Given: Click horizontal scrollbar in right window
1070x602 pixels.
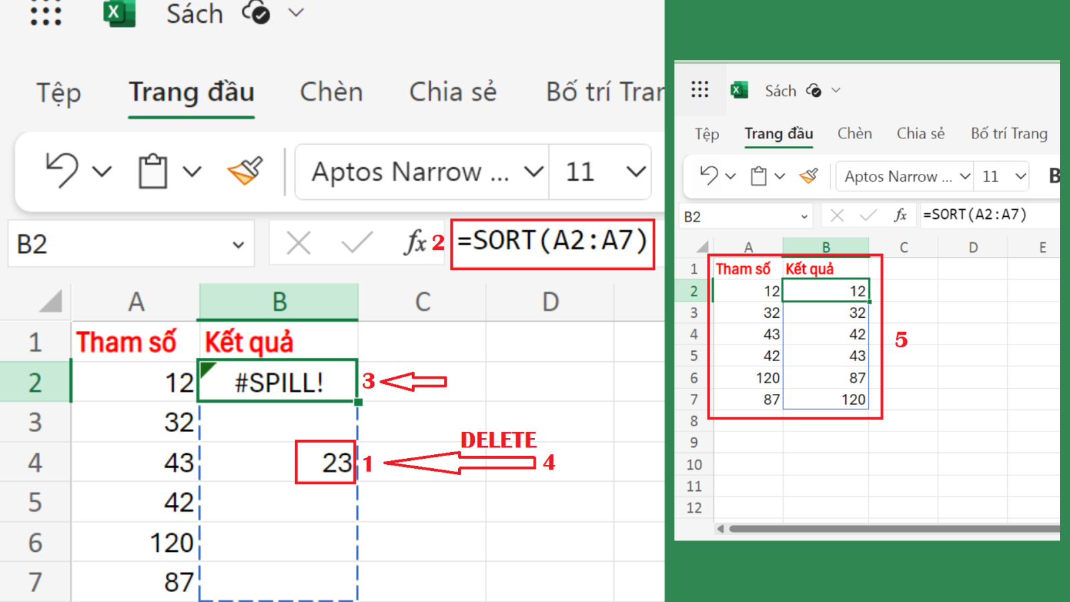Looking at the screenshot, I should point(893,529).
